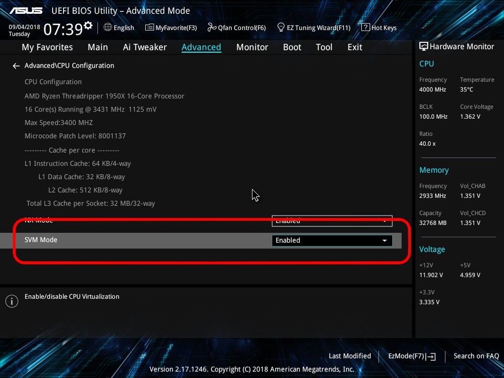Click Last Modified
The image size is (504, 378).
tap(350, 356)
